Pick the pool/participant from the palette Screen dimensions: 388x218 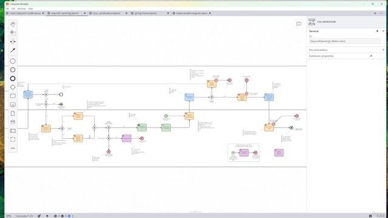[x=13, y=131]
